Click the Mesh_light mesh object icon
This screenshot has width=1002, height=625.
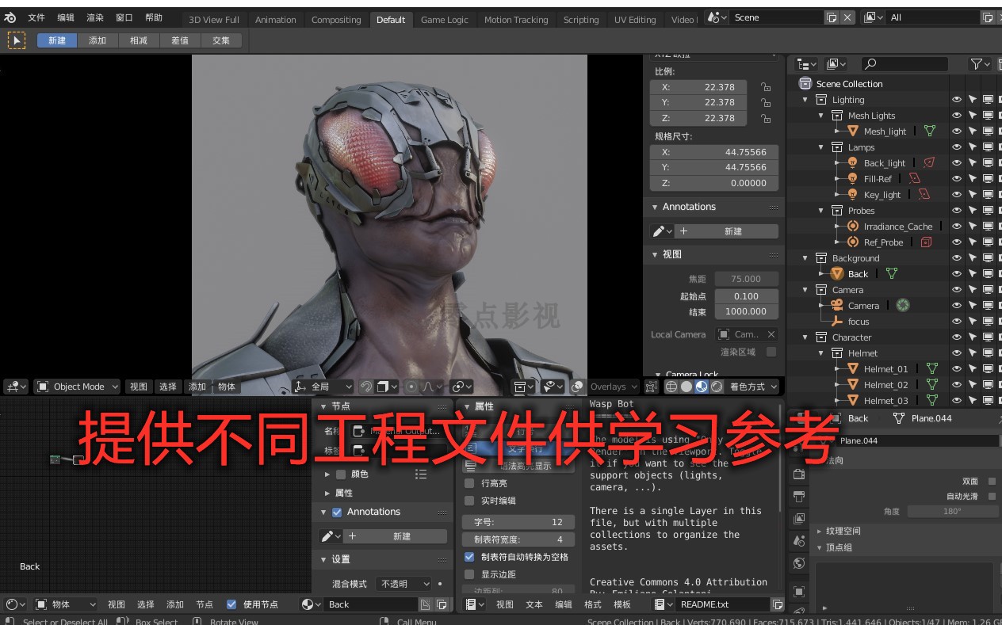coord(854,131)
